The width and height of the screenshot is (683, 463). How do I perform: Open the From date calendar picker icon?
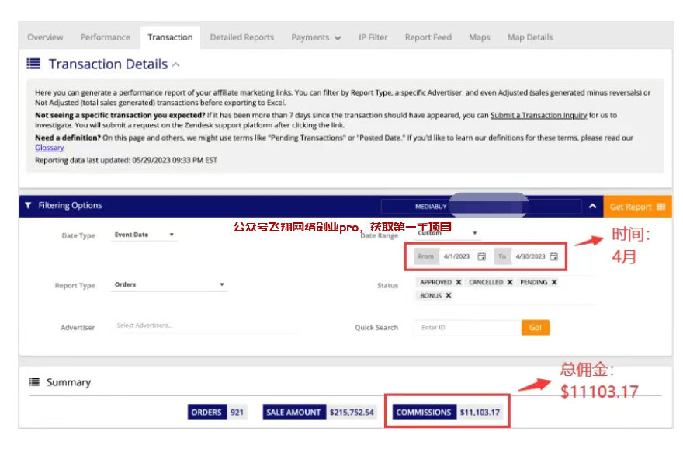[481, 256]
